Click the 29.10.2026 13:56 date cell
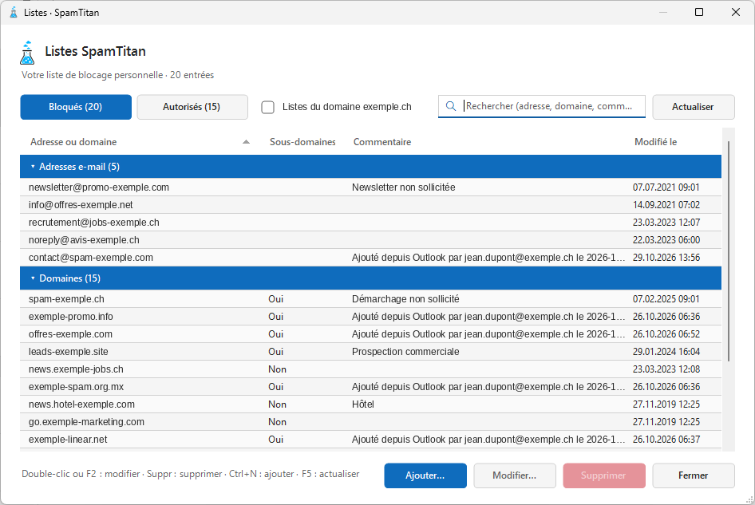This screenshot has height=505, width=755. pyautogui.click(x=666, y=258)
